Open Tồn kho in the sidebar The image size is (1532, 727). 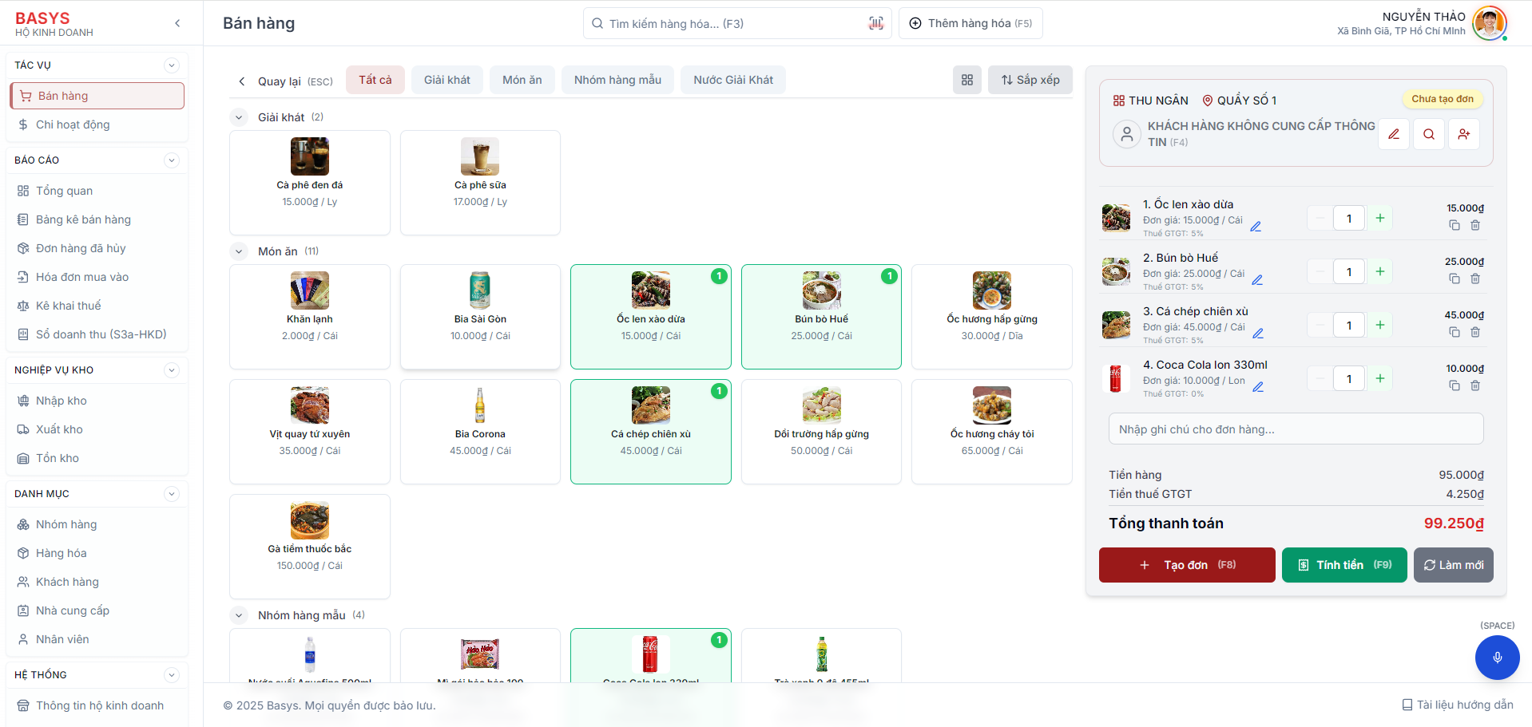58,458
